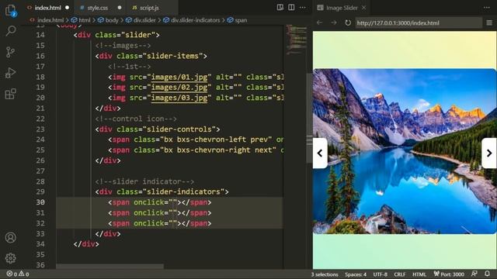497x279 pixels.
Task: Open the notifications bell icon
Action: click(487, 274)
